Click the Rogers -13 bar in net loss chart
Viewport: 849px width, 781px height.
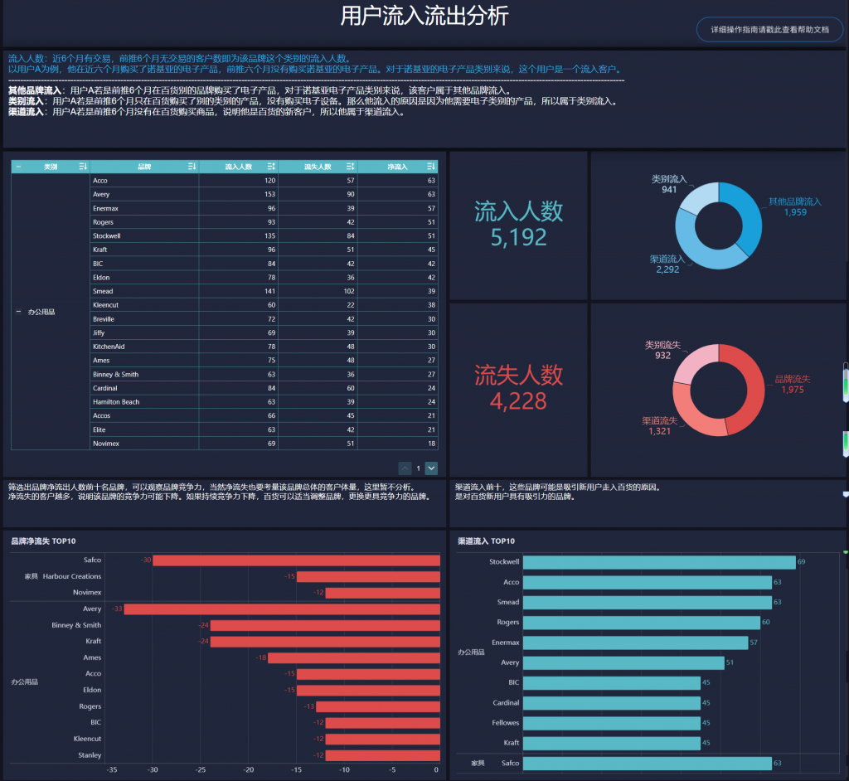click(x=378, y=707)
